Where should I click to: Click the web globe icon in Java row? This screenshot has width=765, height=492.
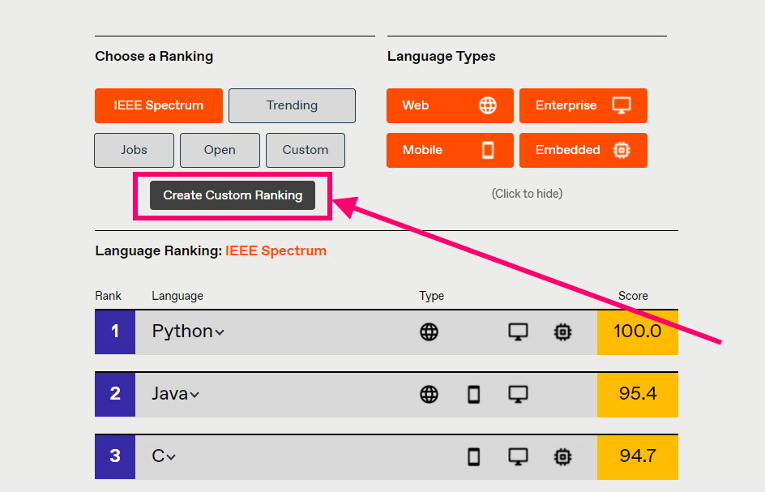pyautogui.click(x=429, y=394)
